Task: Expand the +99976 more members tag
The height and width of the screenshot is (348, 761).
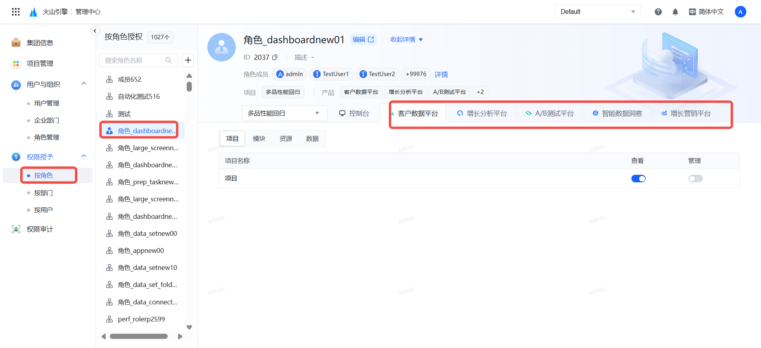Action: pyautogui.click(x=416, y=74)
